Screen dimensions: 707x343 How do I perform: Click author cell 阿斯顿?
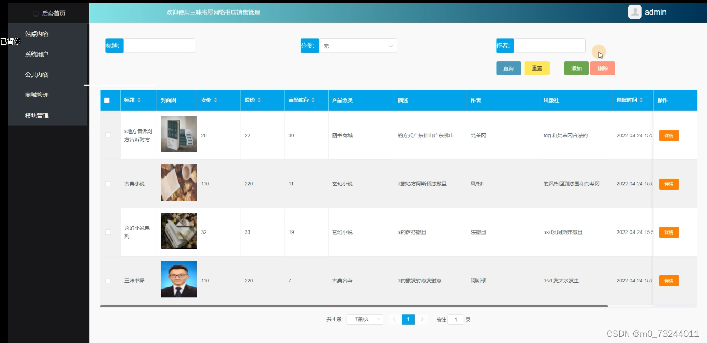478,281
